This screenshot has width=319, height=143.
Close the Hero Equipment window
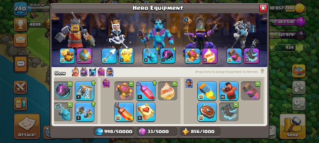tap(263, 8)
